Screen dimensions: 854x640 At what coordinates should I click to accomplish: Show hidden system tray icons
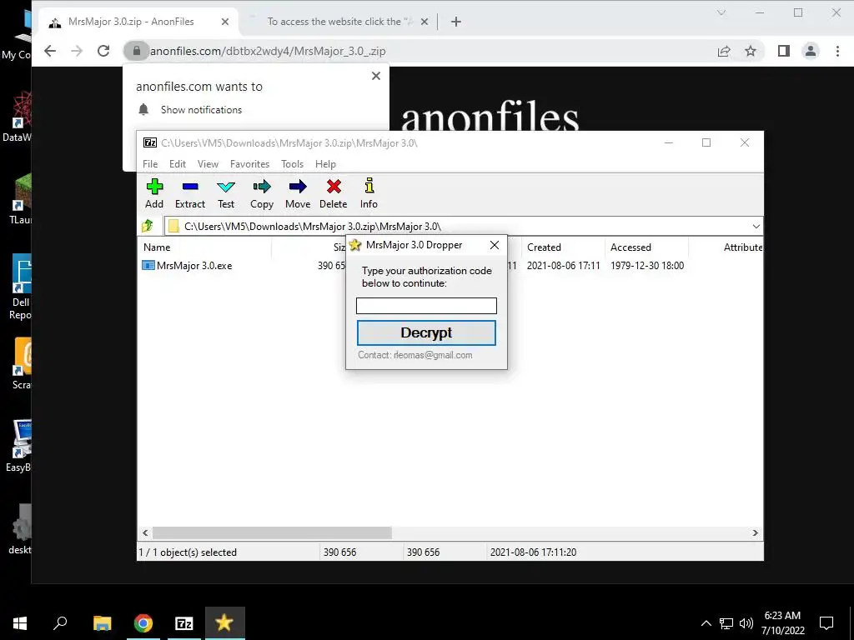(706, 623)
